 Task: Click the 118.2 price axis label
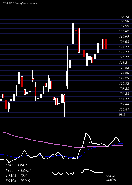tap(123, 63)
